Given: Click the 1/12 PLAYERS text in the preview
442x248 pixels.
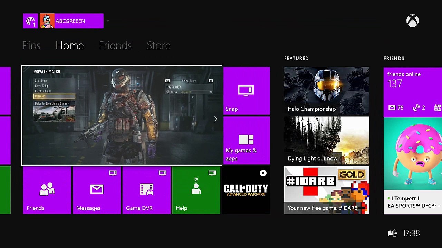Looking at the screenshot, I should (174, 87).
